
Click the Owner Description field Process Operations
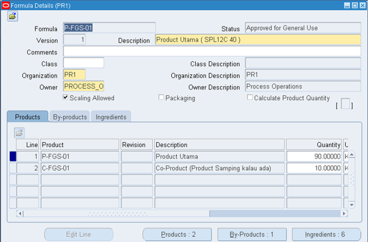[303, 87]
